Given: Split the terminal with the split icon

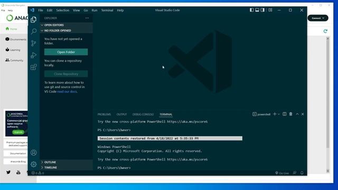Looking at the screenshot, I should point(285,114).
